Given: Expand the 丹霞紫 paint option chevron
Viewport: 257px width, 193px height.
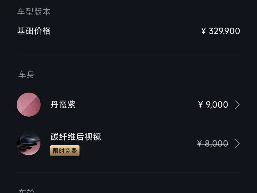Looking at the screenshot, I should (x=237, y=105).
